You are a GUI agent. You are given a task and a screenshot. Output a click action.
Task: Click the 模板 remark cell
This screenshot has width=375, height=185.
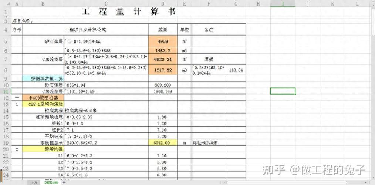[209, 59]
